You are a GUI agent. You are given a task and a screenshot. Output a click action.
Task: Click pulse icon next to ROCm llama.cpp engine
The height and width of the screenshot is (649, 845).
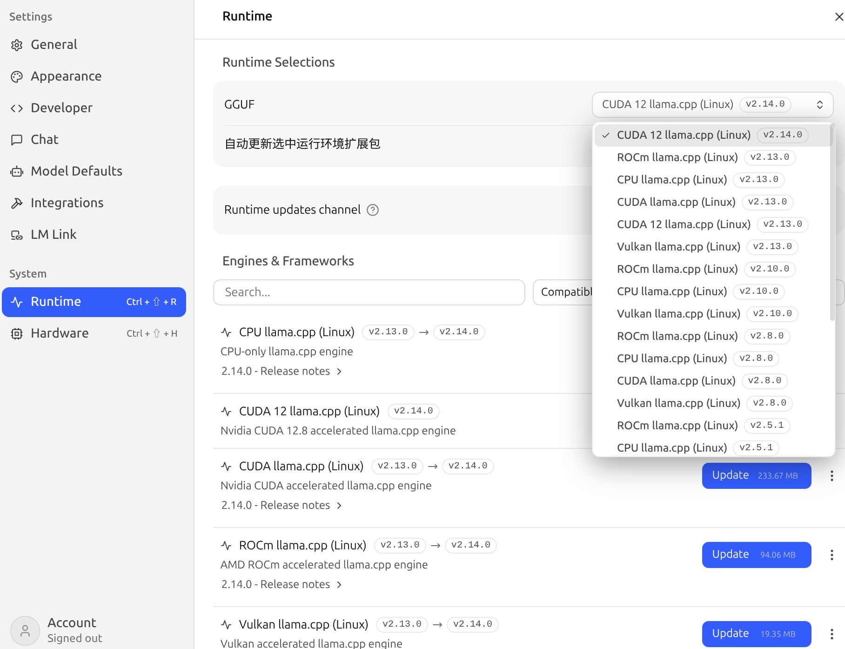[x=226, y=545]
